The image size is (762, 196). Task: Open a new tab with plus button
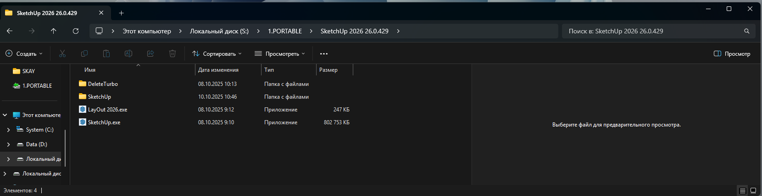(122, 13)
